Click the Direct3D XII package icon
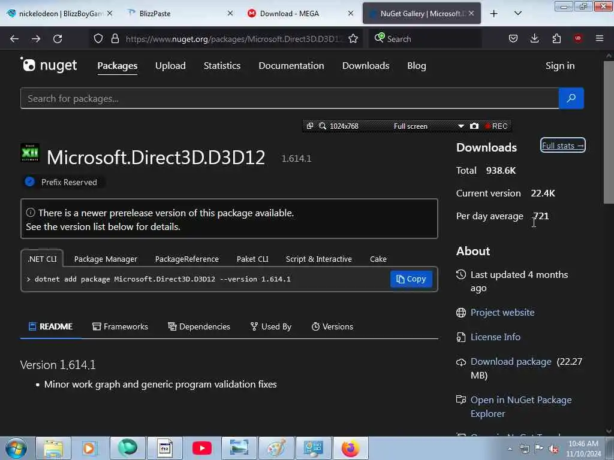 coord(30,153)
